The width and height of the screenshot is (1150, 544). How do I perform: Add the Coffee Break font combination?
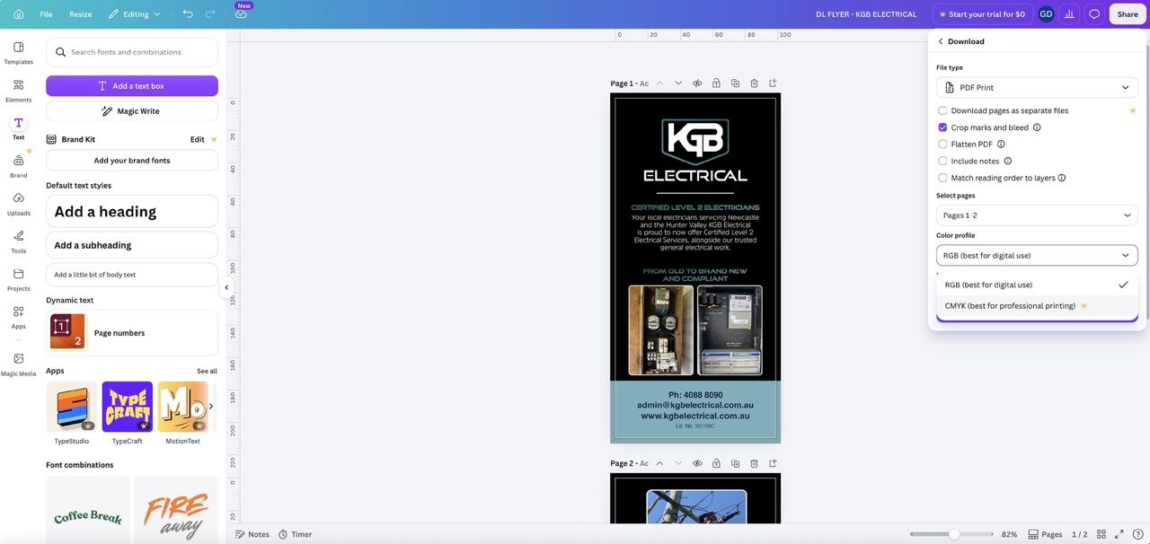(x=88, y=509)
